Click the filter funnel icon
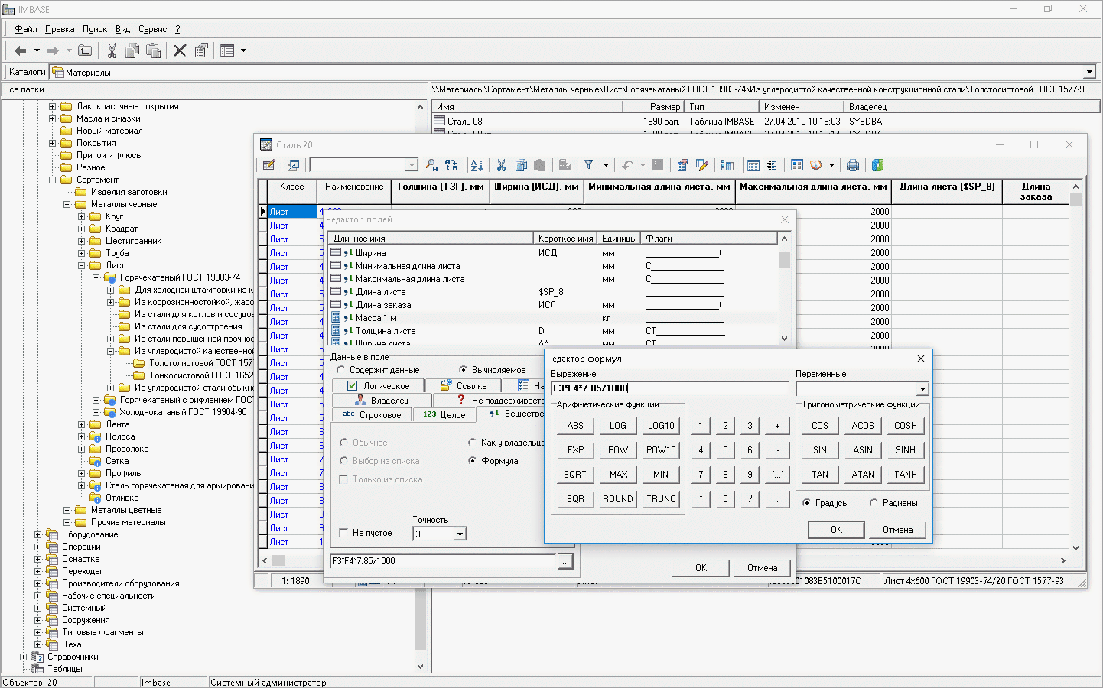 click(x=589, y=165)
